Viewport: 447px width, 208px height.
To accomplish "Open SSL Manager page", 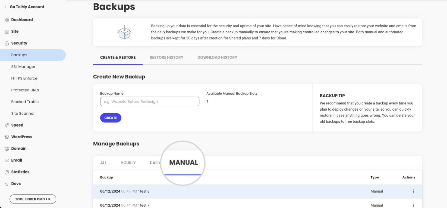I will [x=23, y=67].
